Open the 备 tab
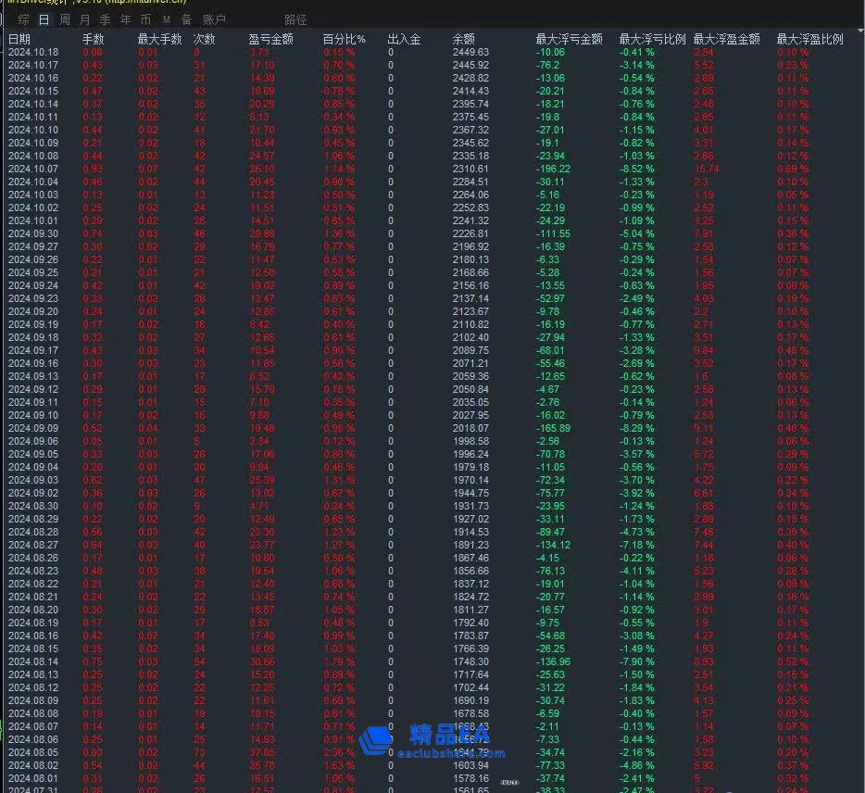Viewport: 865px width, 793px height. (186, 19)
